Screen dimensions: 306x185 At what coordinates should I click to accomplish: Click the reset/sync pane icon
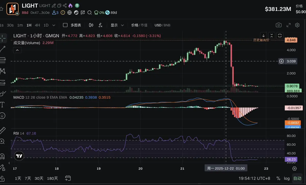(x=280, y=36)
